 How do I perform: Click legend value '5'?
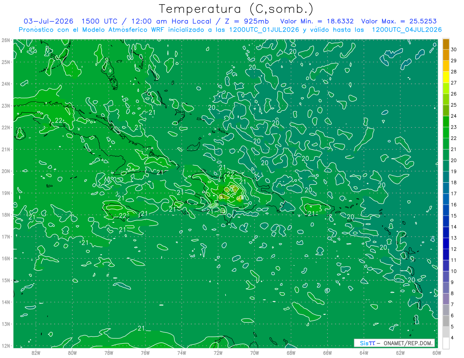pos(452,327)
